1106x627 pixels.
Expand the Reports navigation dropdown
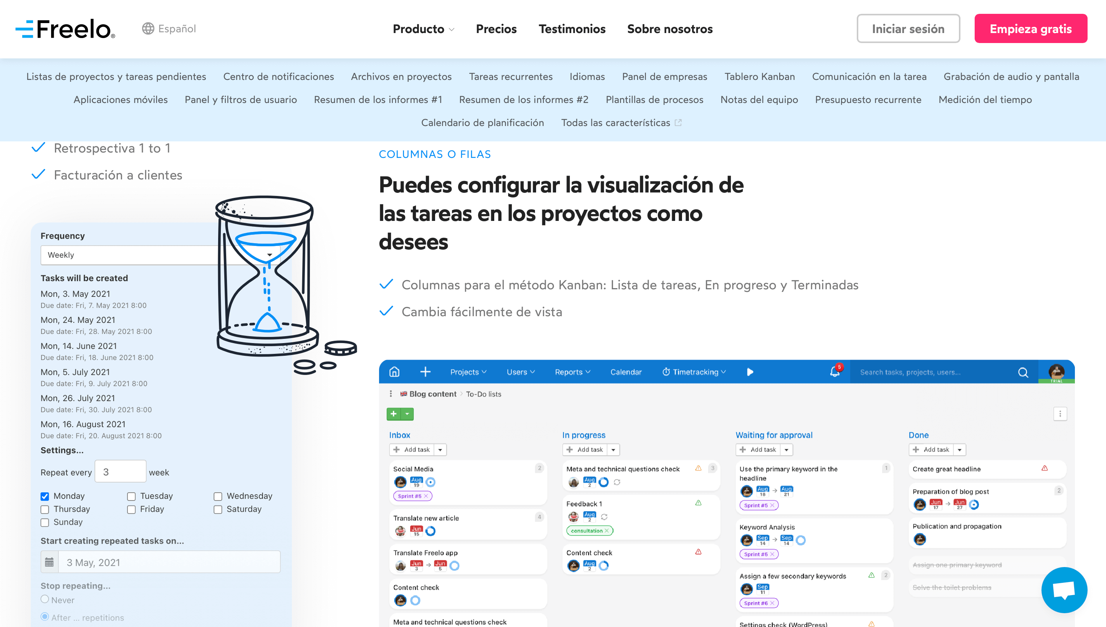click(571, 372)
